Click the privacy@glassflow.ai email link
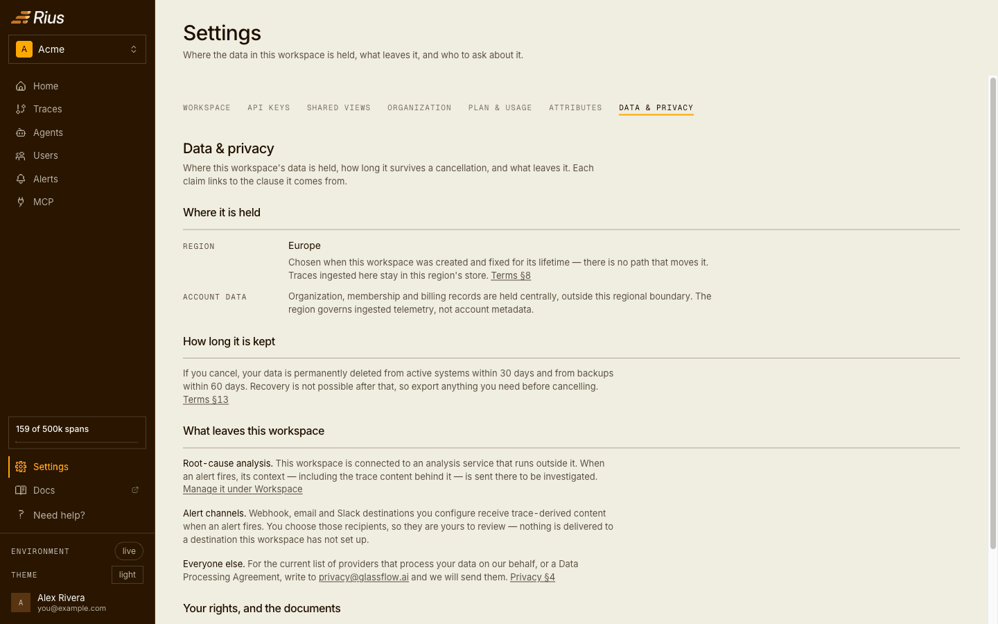Viewport: 998px width, 624px height. pyautogui.click(x=364, y=577)
